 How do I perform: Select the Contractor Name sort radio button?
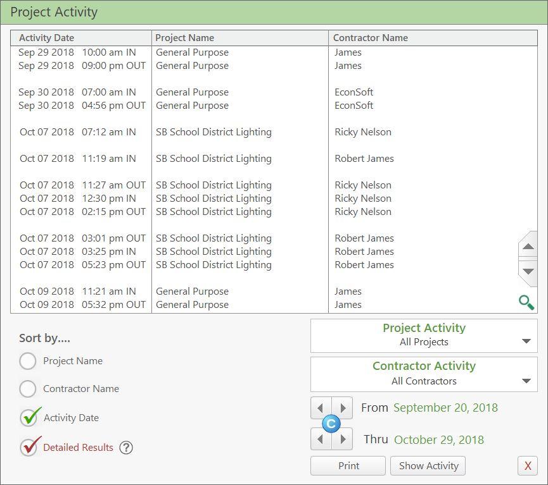coord(28,389)
